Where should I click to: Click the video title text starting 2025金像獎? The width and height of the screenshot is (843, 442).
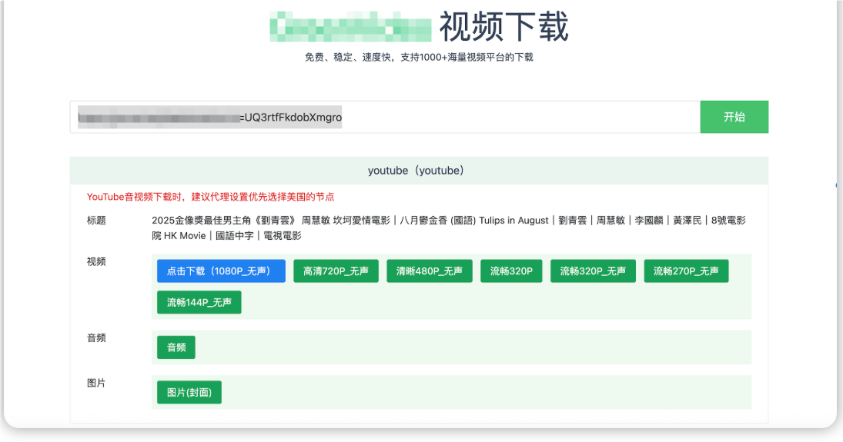(x=448, y=228)
